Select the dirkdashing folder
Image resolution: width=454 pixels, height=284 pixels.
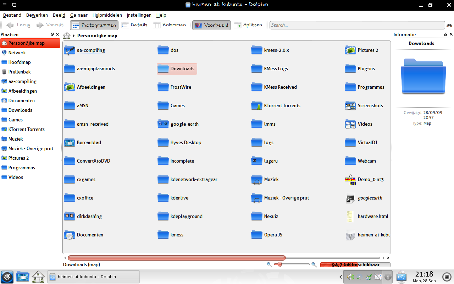(x=83, y=216)
